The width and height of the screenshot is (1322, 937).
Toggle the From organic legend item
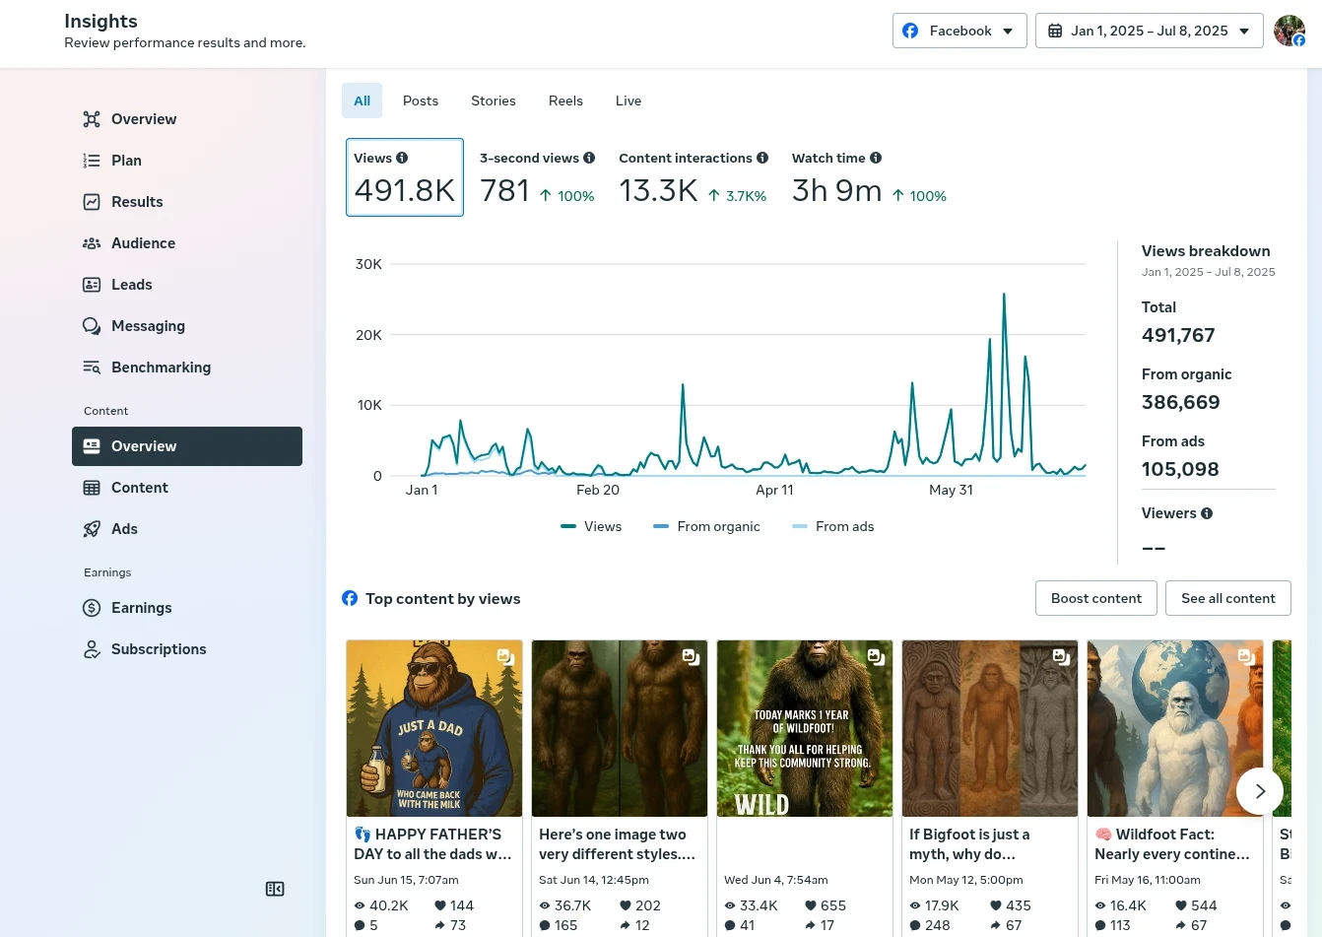[x=706, y=526]
